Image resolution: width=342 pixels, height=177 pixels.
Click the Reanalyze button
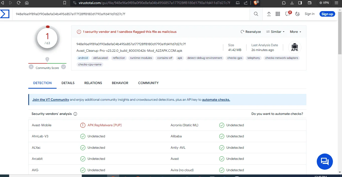click(251, 32)
